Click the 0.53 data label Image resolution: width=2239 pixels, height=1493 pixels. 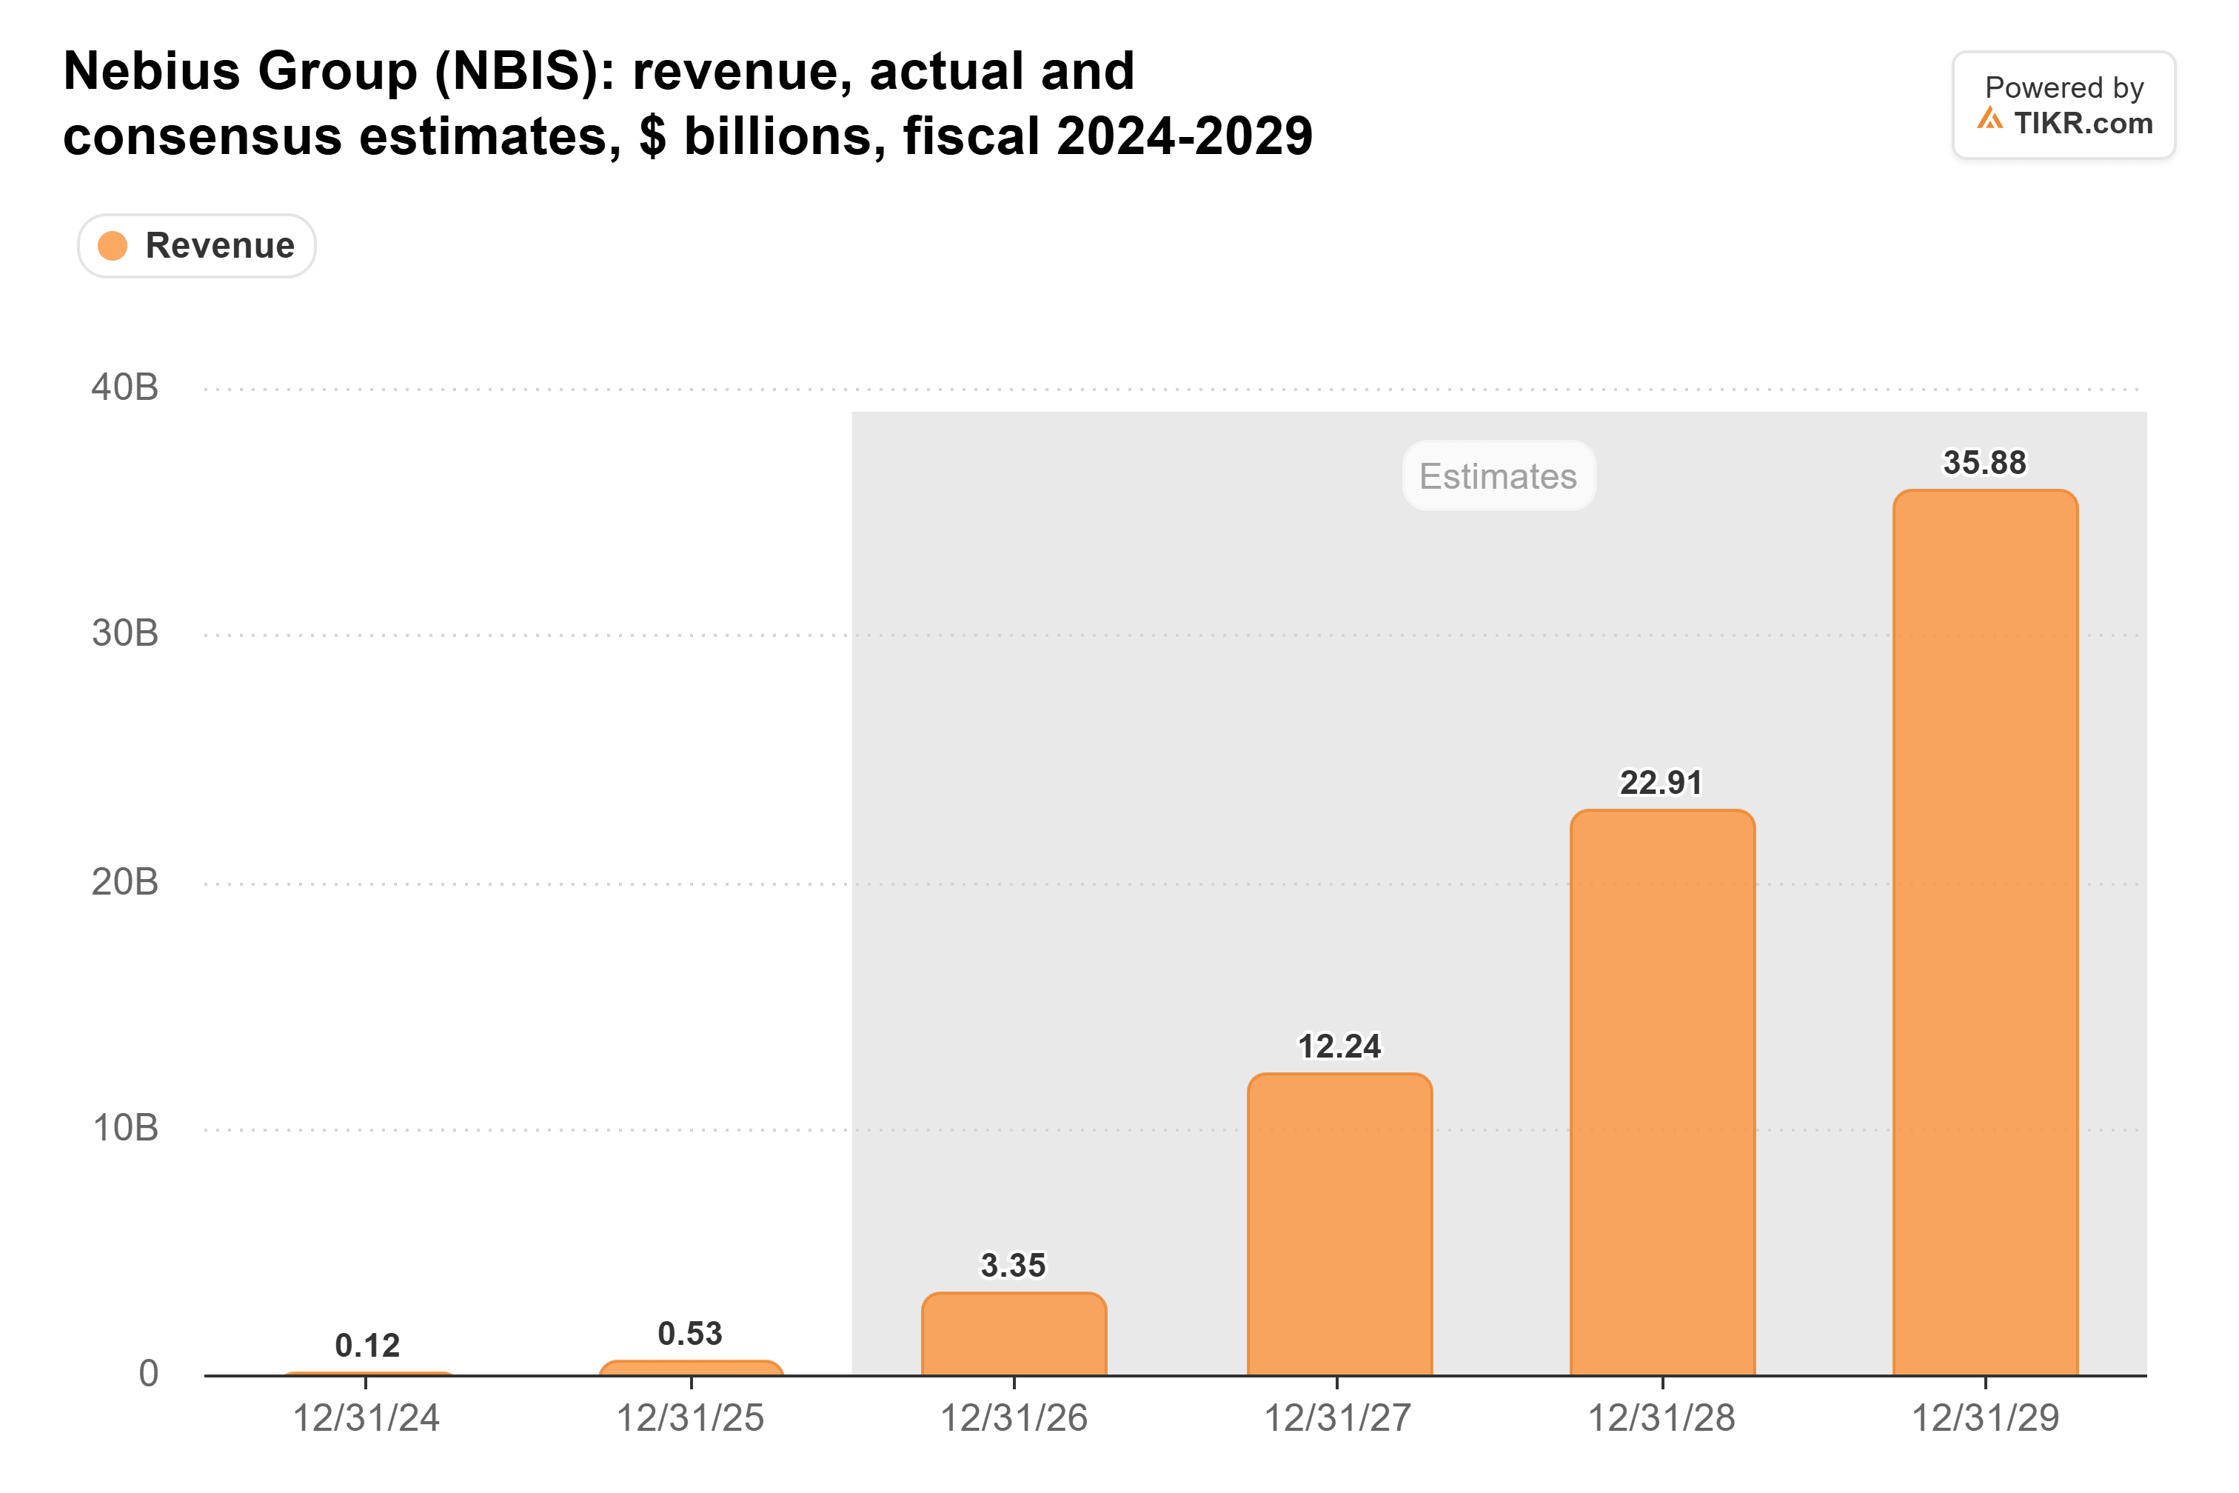(x=690, y=1334)
